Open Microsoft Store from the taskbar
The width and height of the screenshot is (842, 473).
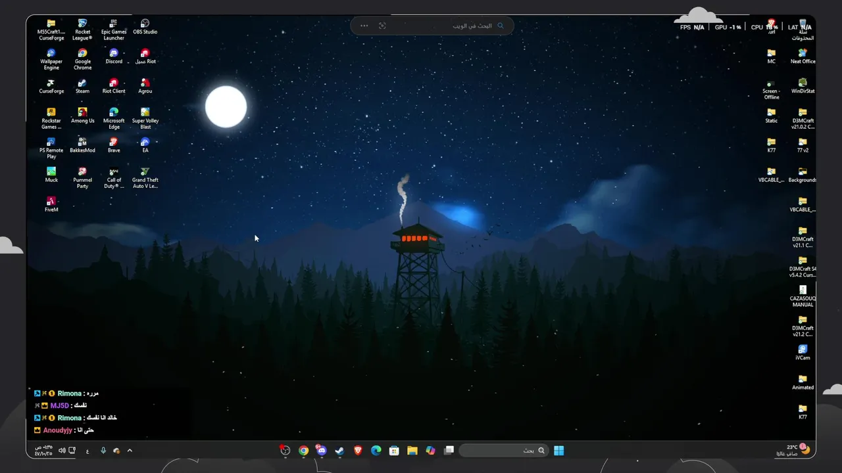[394, 450]
